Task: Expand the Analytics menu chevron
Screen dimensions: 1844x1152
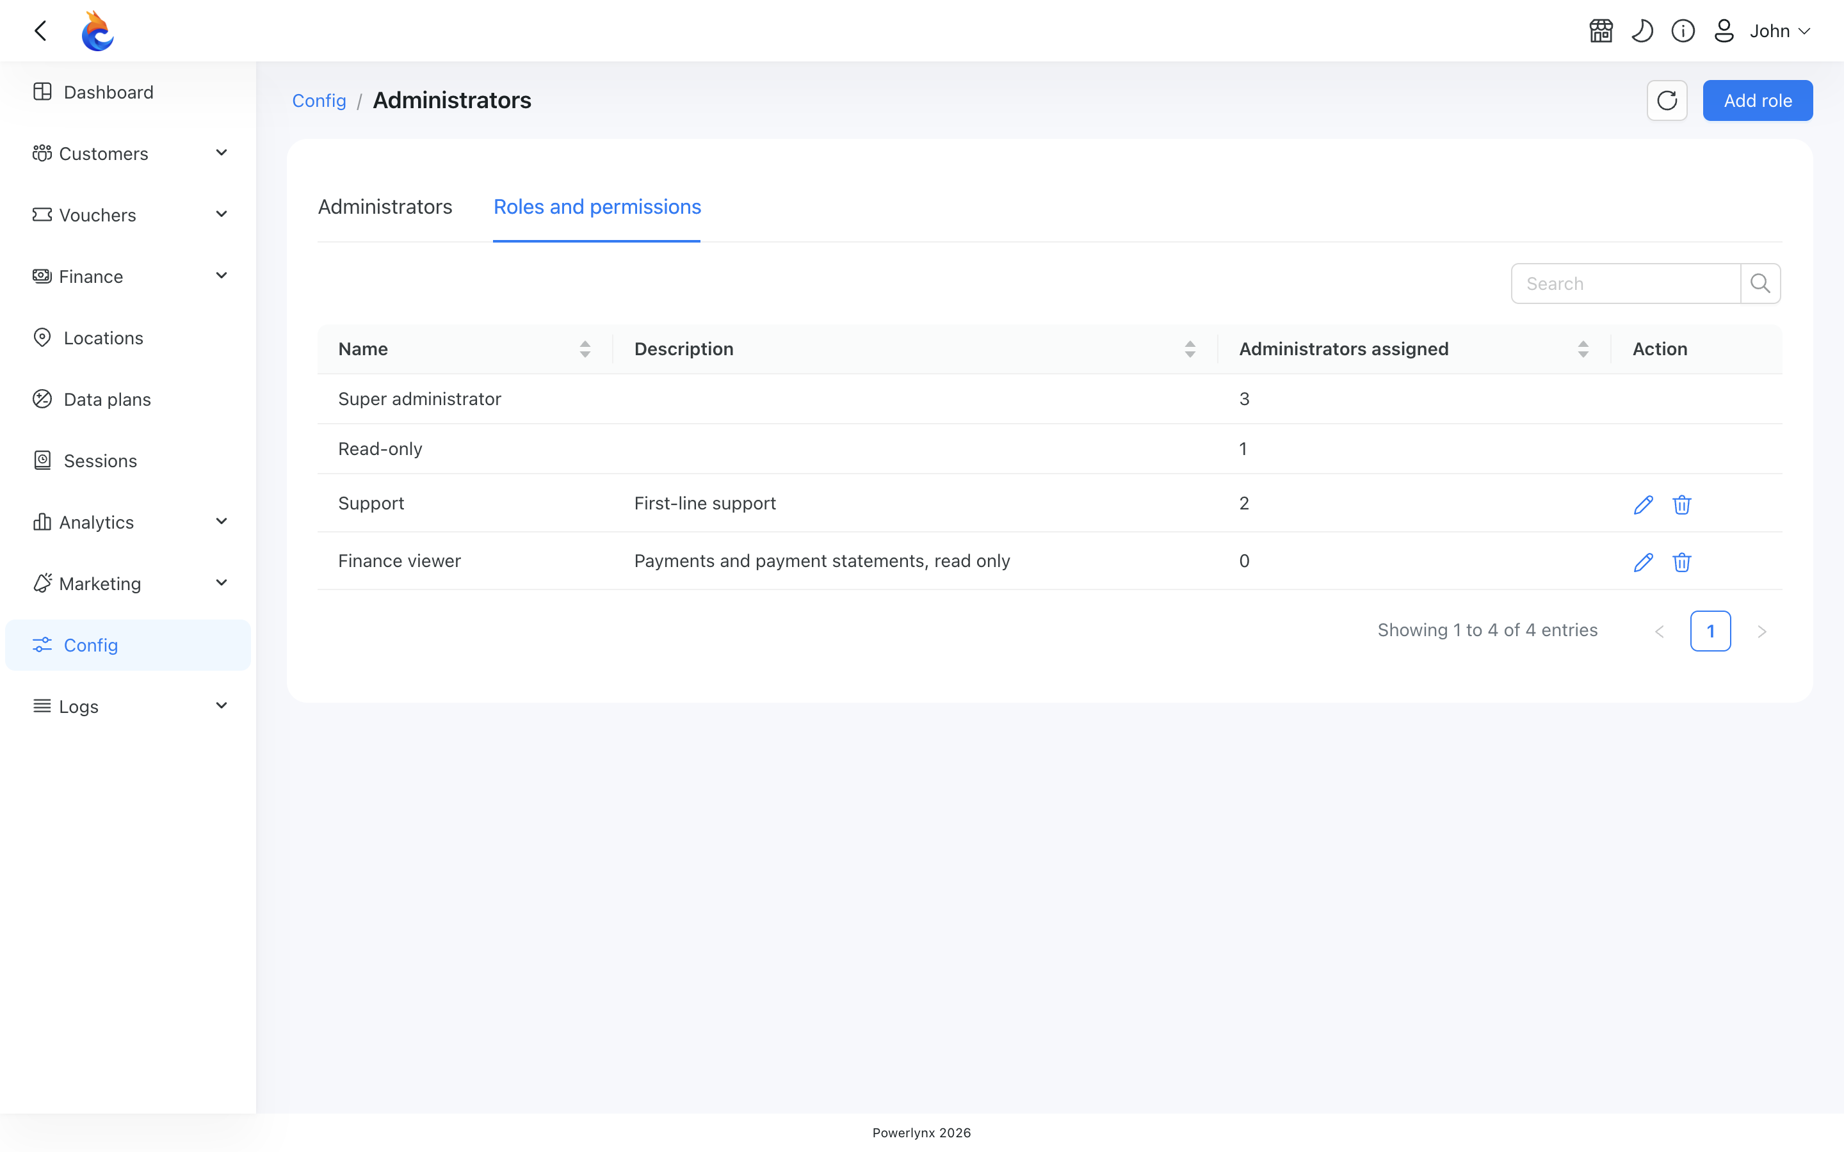Action: click(x=222, y=522)
